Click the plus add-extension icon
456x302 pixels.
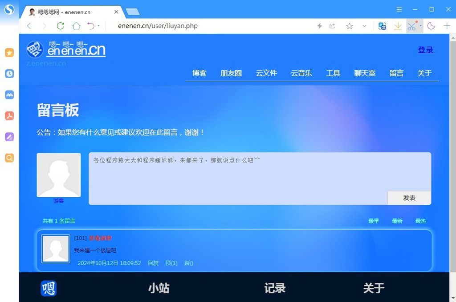[x=447, y=26]
